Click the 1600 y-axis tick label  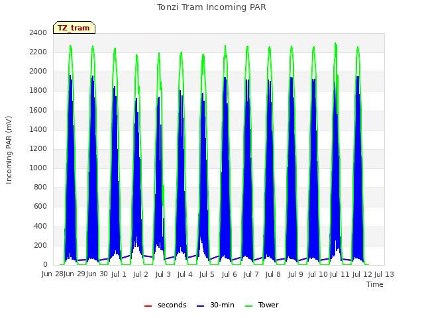tap(38, 110)
